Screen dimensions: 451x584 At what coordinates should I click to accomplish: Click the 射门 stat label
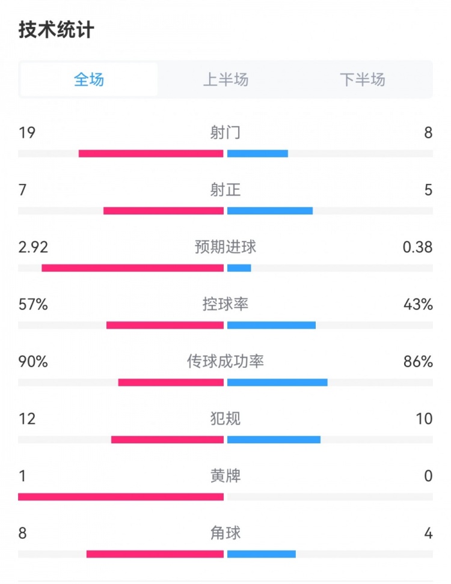pyautogui.click(x=226, y=133)
